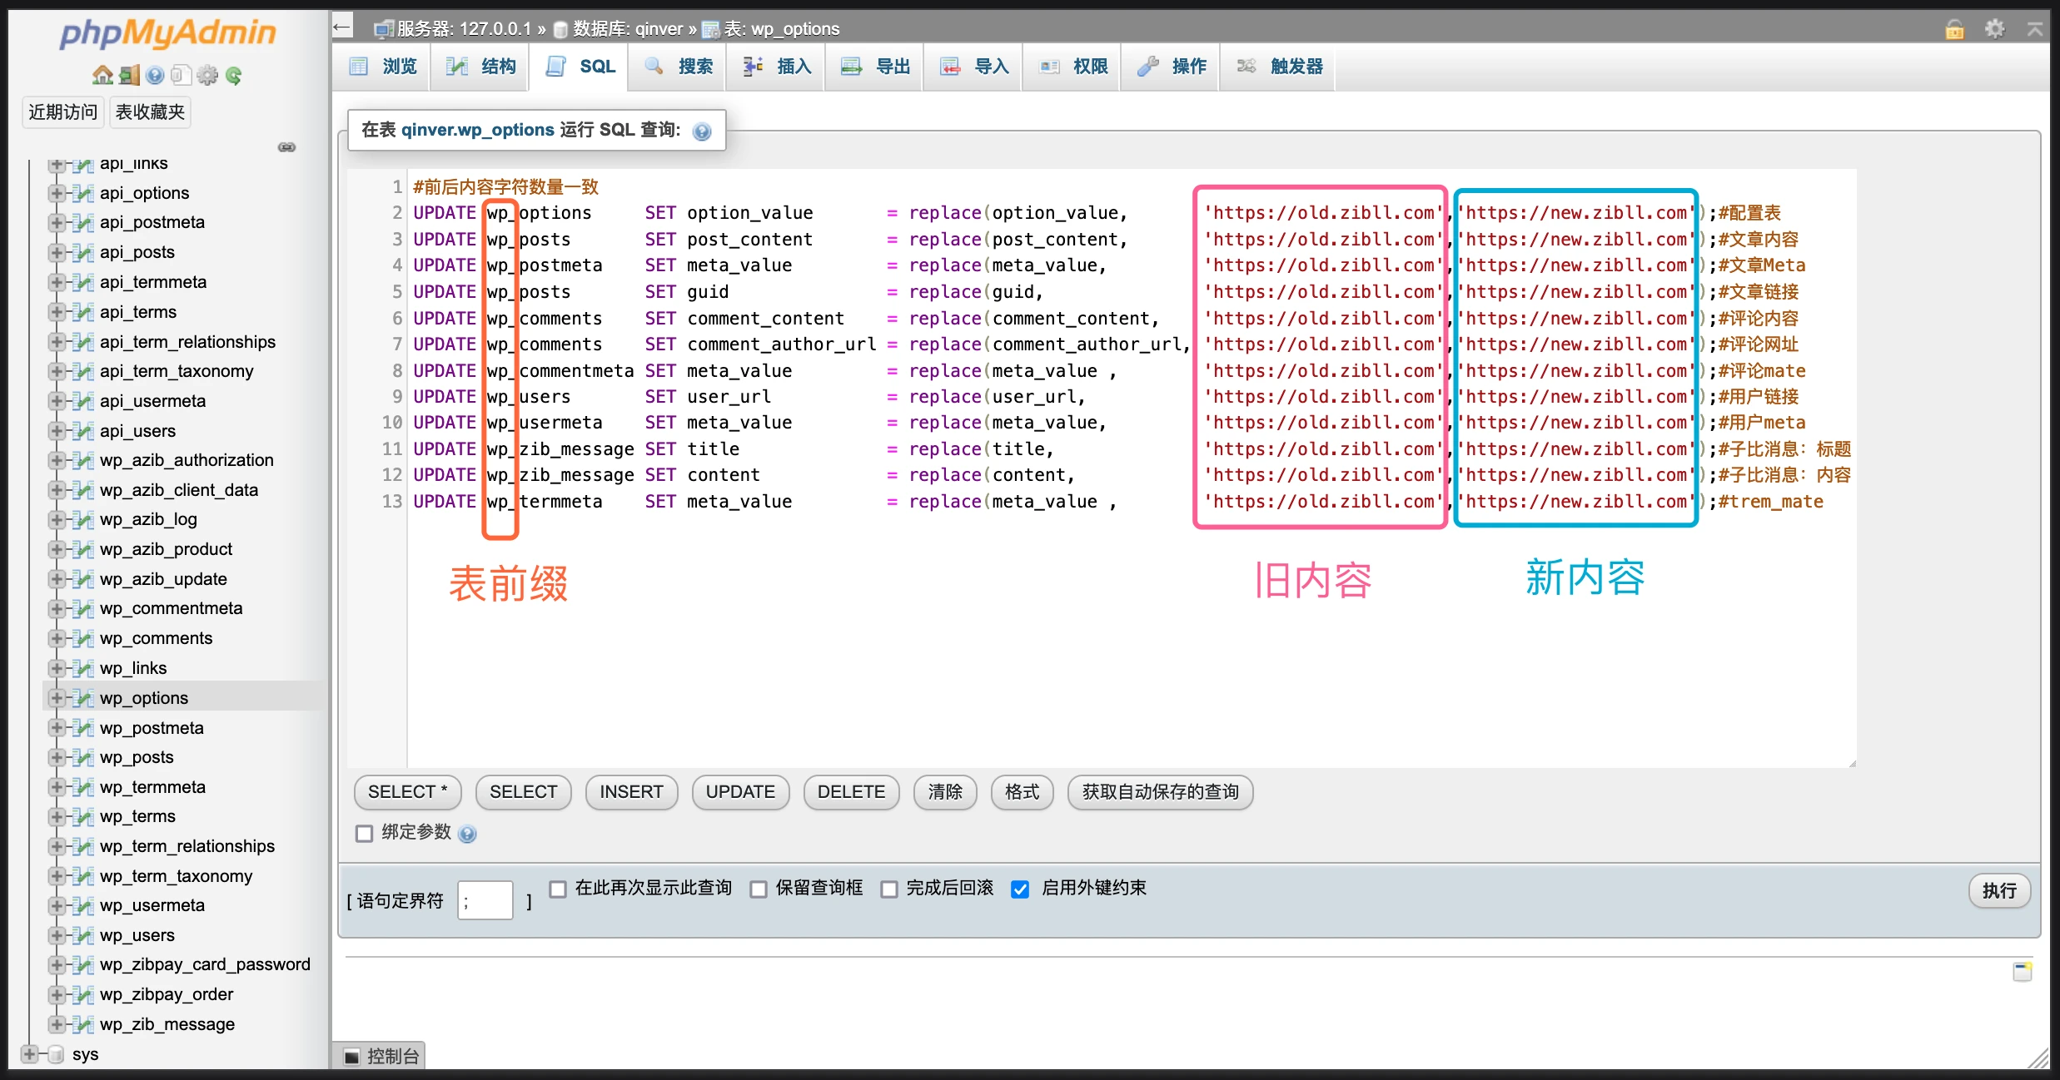Click the Home house icon in sidebar
This screenshot has height=1080, width=2060.
[x=102, y=76]
